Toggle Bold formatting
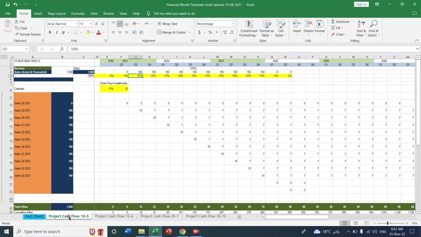The height and width of the screenshot is (237, 421). click(x=50, y=32)
